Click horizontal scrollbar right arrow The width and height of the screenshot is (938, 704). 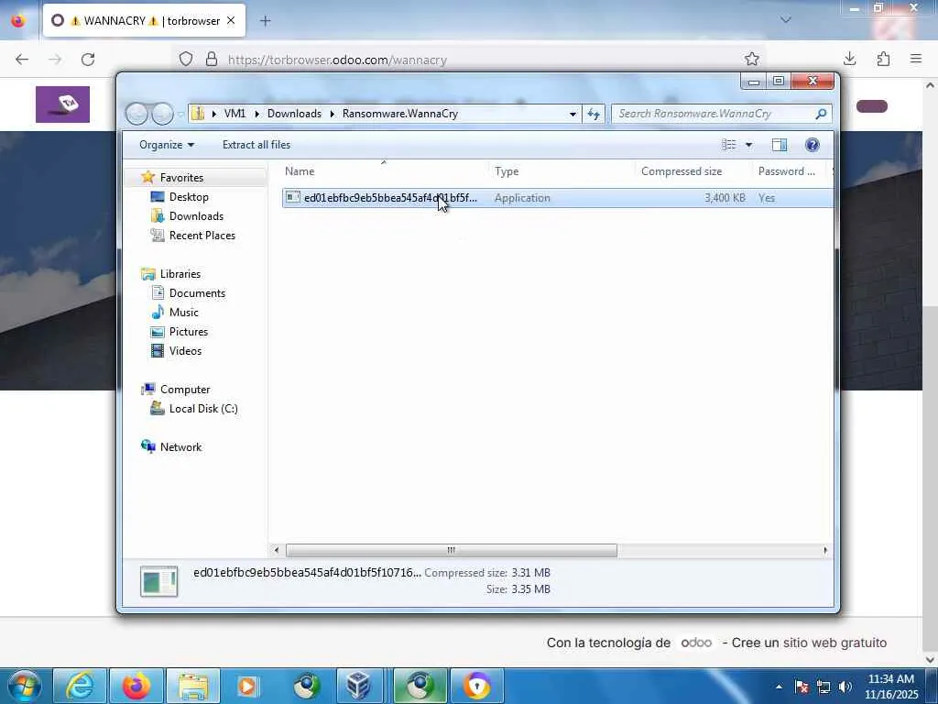825,550
